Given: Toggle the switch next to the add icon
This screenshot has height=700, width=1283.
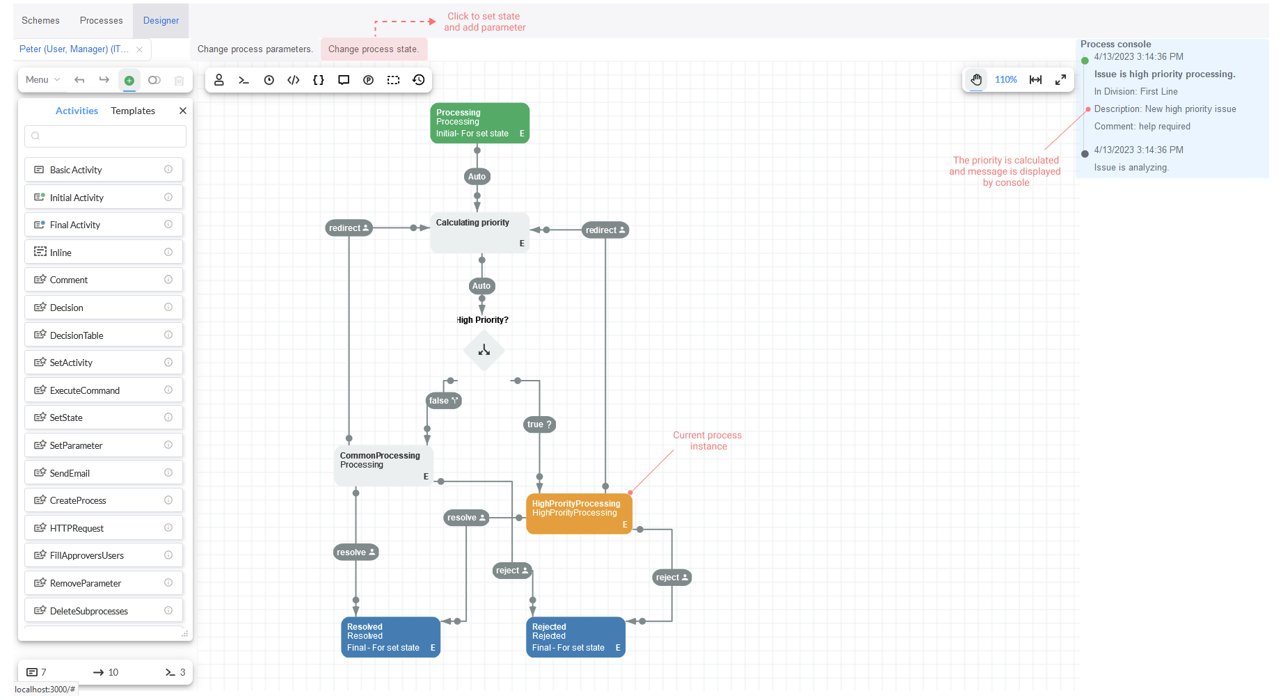Looking at the screenshot, I should coord(154,80).
